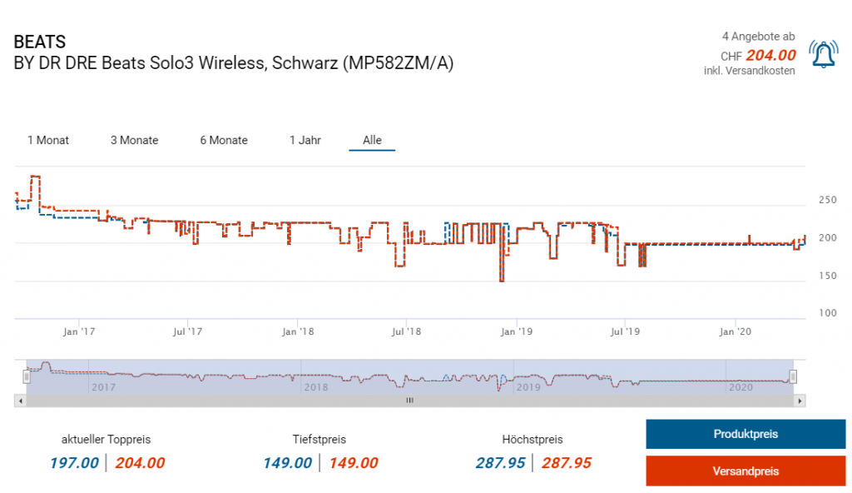Click the navigator scrollbar left arrow
Screen dimensions: 852x493
(19, 401)
